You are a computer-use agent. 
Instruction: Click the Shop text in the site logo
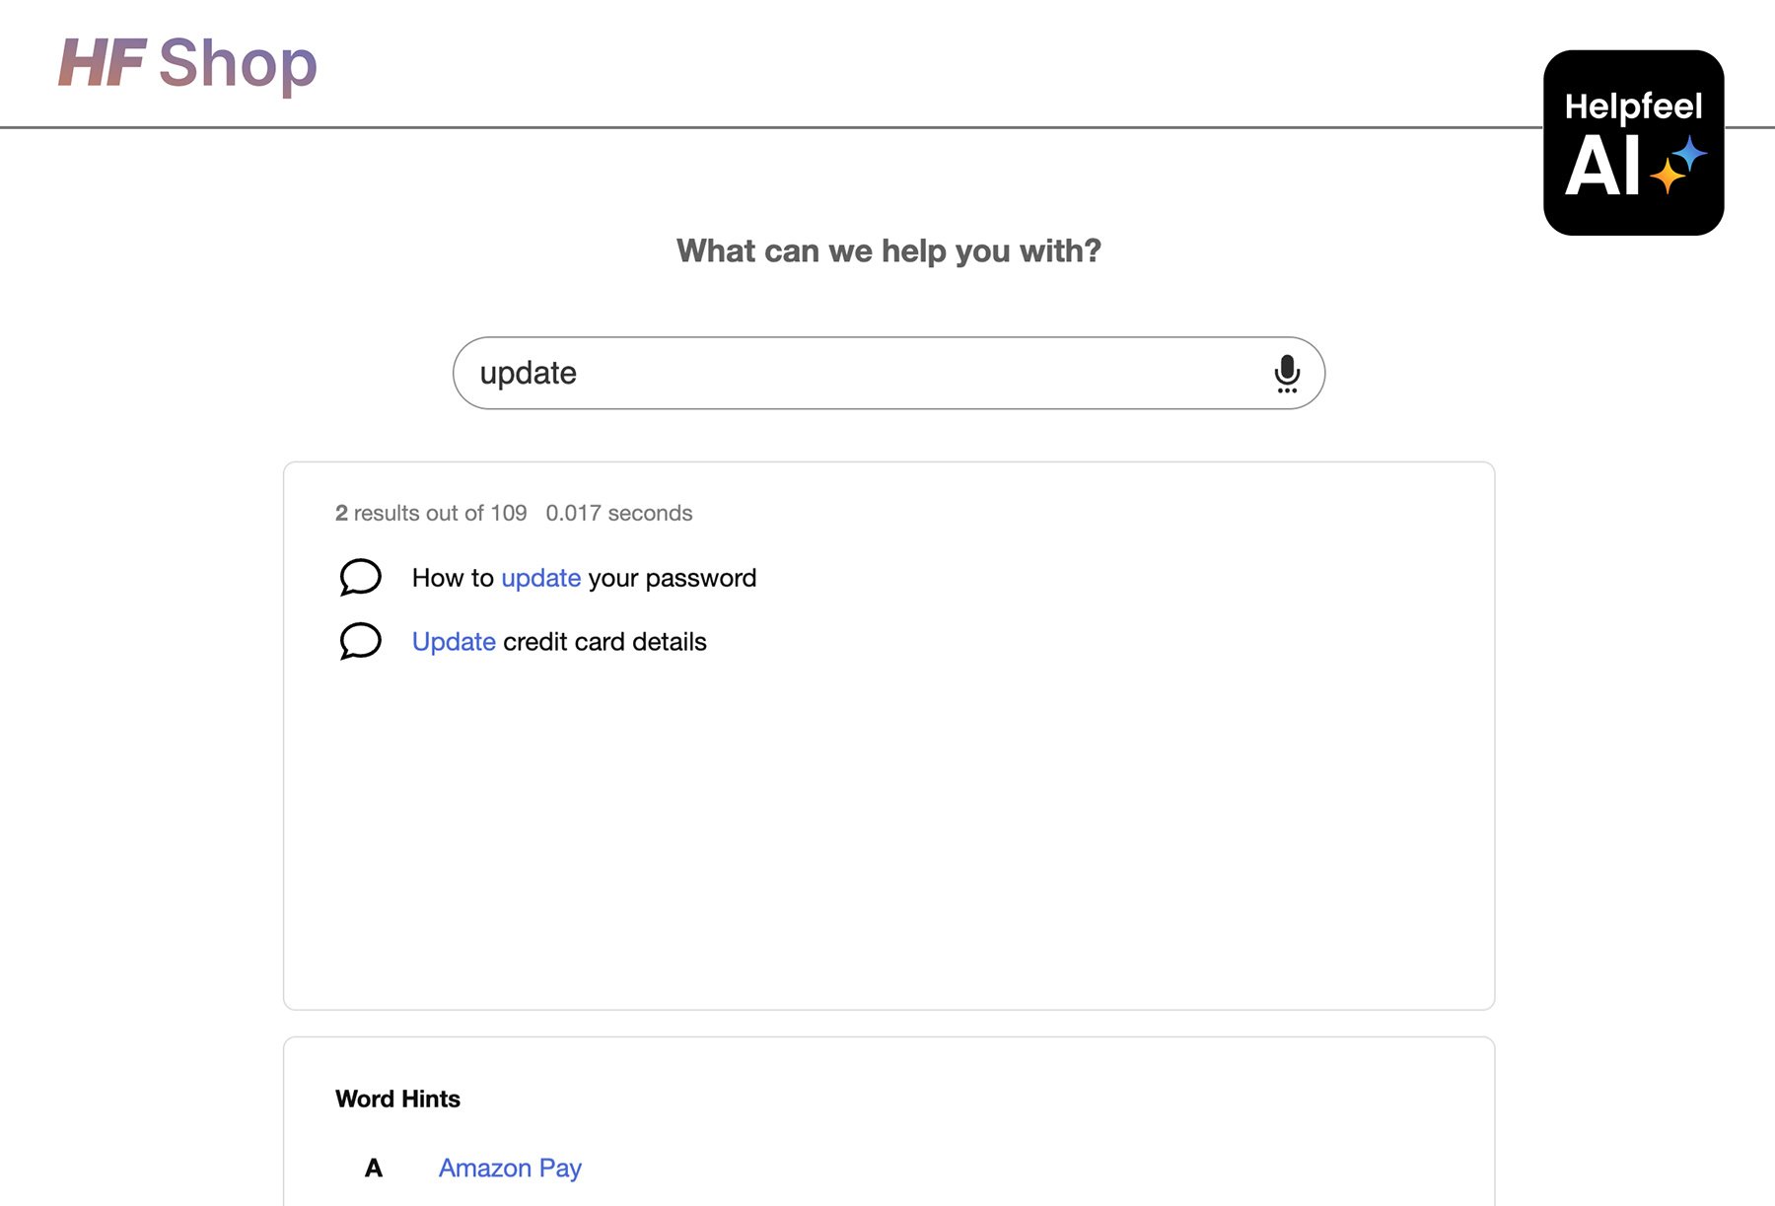click(x=239, y=63)
